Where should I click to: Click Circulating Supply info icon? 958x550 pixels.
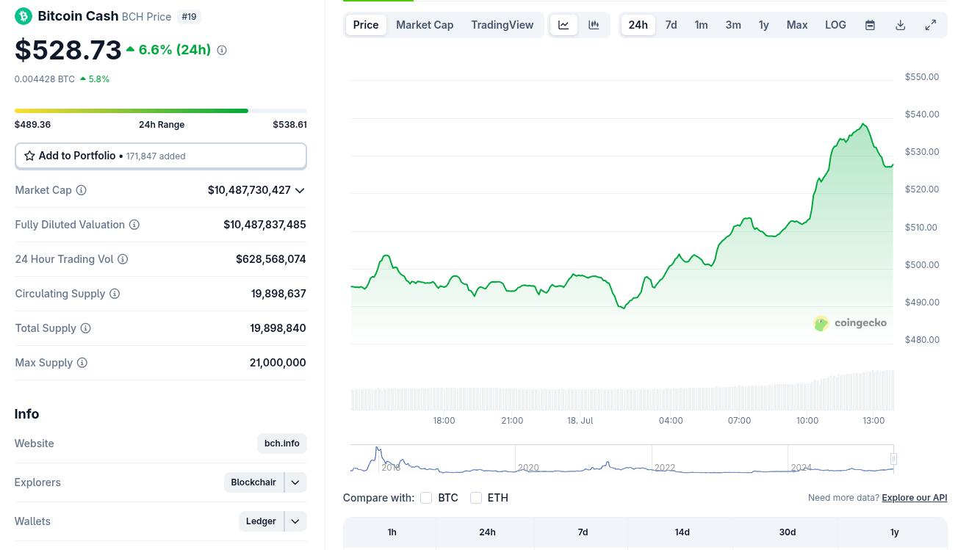(115, 294)
